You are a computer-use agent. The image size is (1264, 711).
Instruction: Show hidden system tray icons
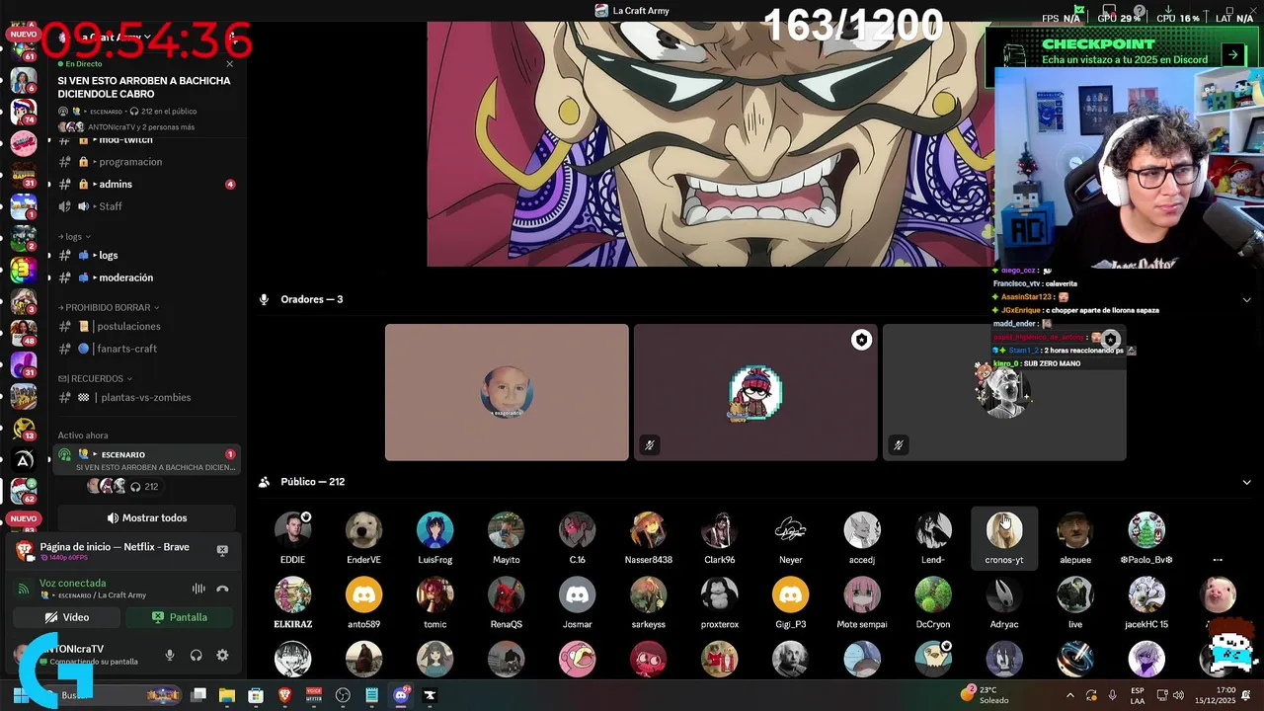pos(1069,695)
